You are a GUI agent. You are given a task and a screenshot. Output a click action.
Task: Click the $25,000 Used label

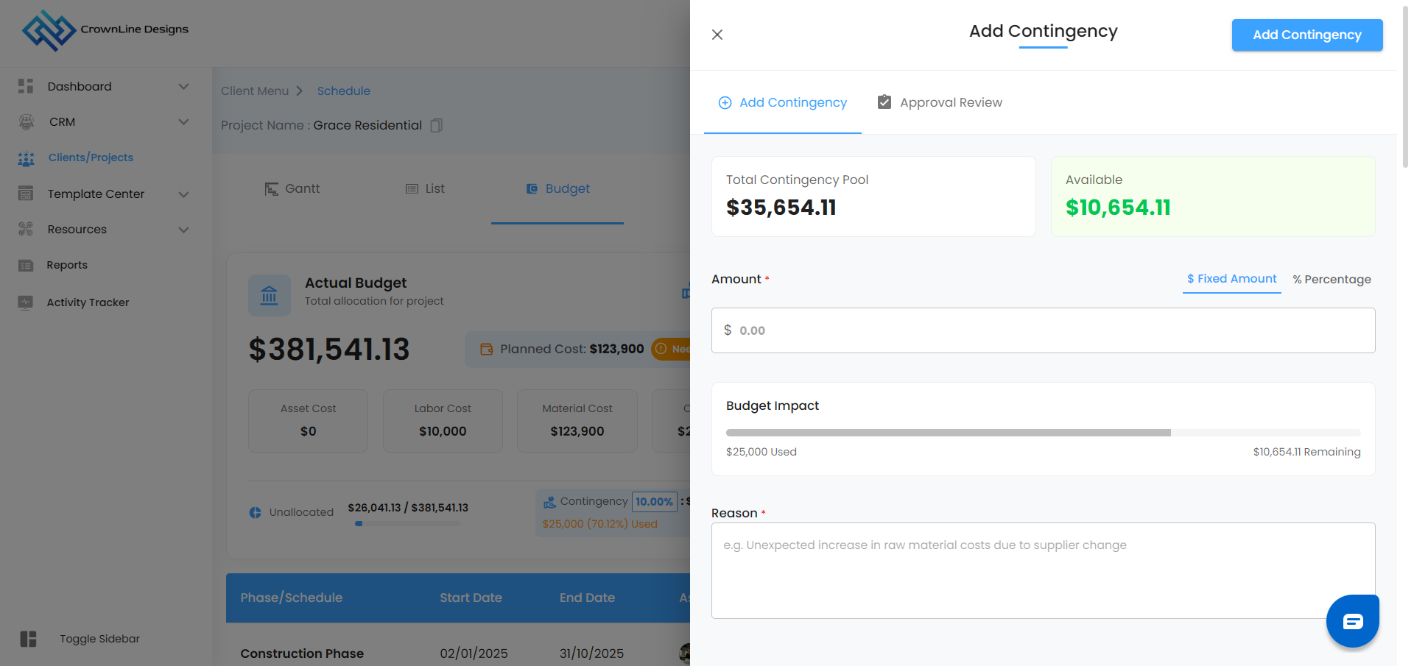pos(761,452)
